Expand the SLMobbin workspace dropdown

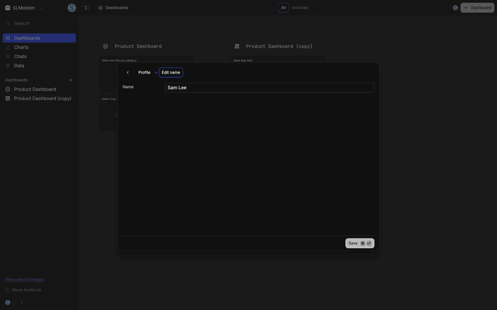tap(41, 8)
